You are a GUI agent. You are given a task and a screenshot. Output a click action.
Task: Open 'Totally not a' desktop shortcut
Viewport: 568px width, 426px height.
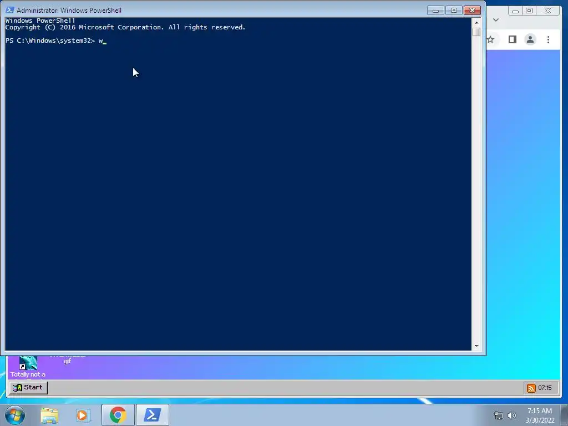click(28, 367)
